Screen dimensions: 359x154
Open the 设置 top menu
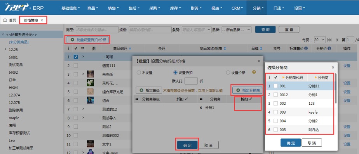click(x=300, y=8)
